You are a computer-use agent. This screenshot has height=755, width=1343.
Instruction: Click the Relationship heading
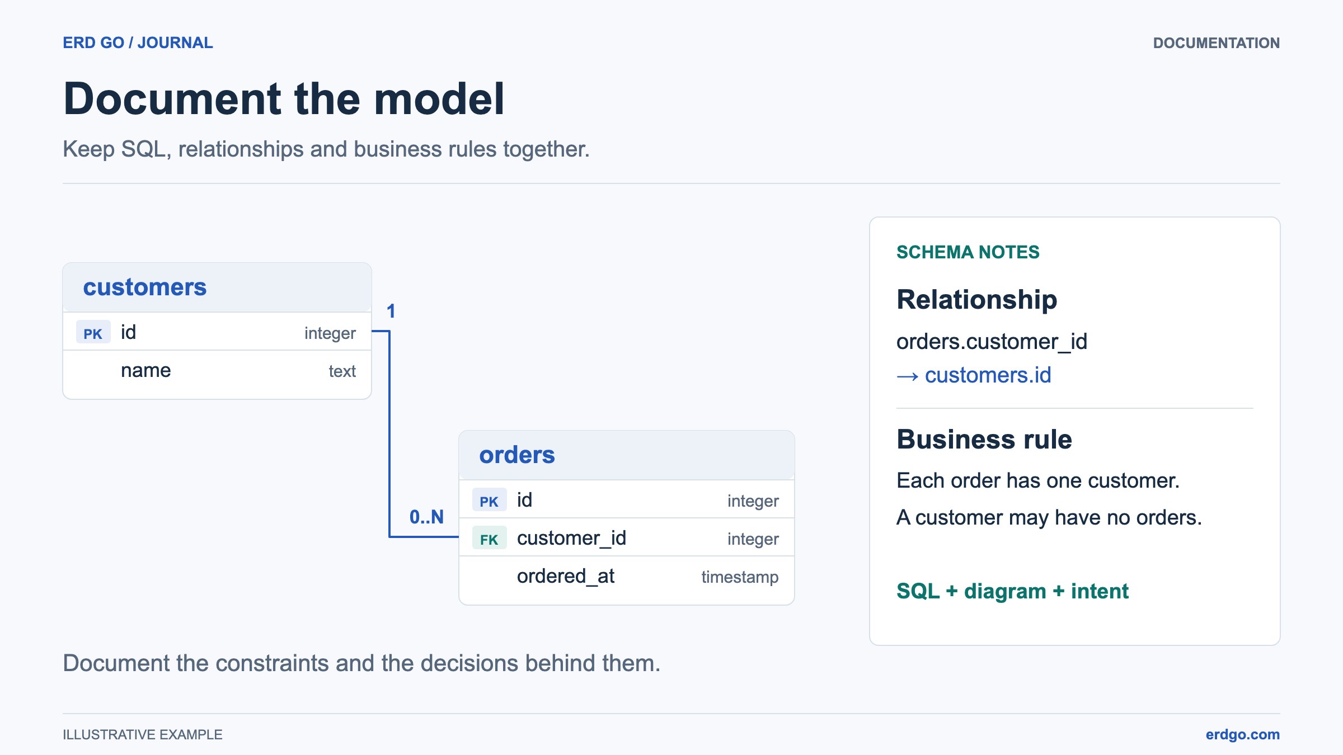coord(977,299)
